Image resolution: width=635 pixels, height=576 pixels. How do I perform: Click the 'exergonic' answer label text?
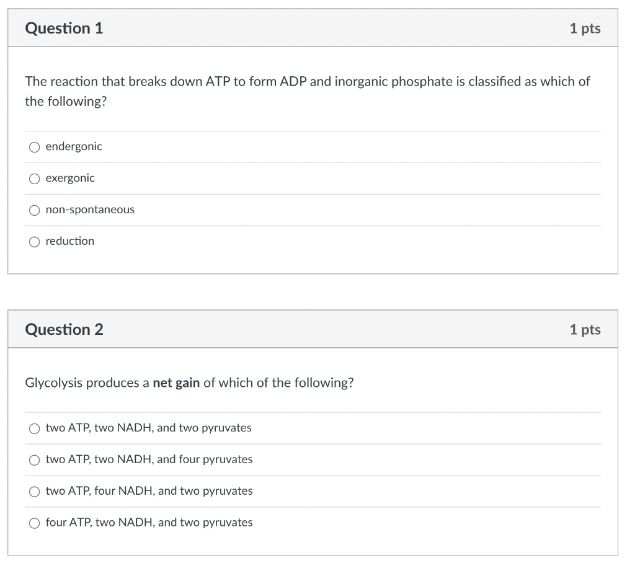click(x=70, y=178)
